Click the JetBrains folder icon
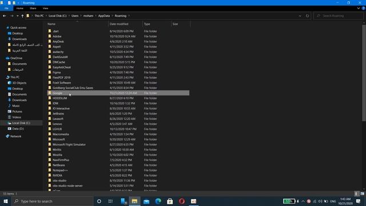The image size is (366, 206). (x=50, y=113)
